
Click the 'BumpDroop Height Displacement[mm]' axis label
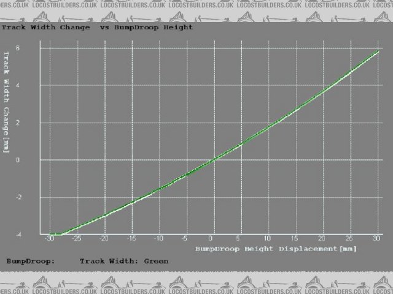(x=276, y=249)
